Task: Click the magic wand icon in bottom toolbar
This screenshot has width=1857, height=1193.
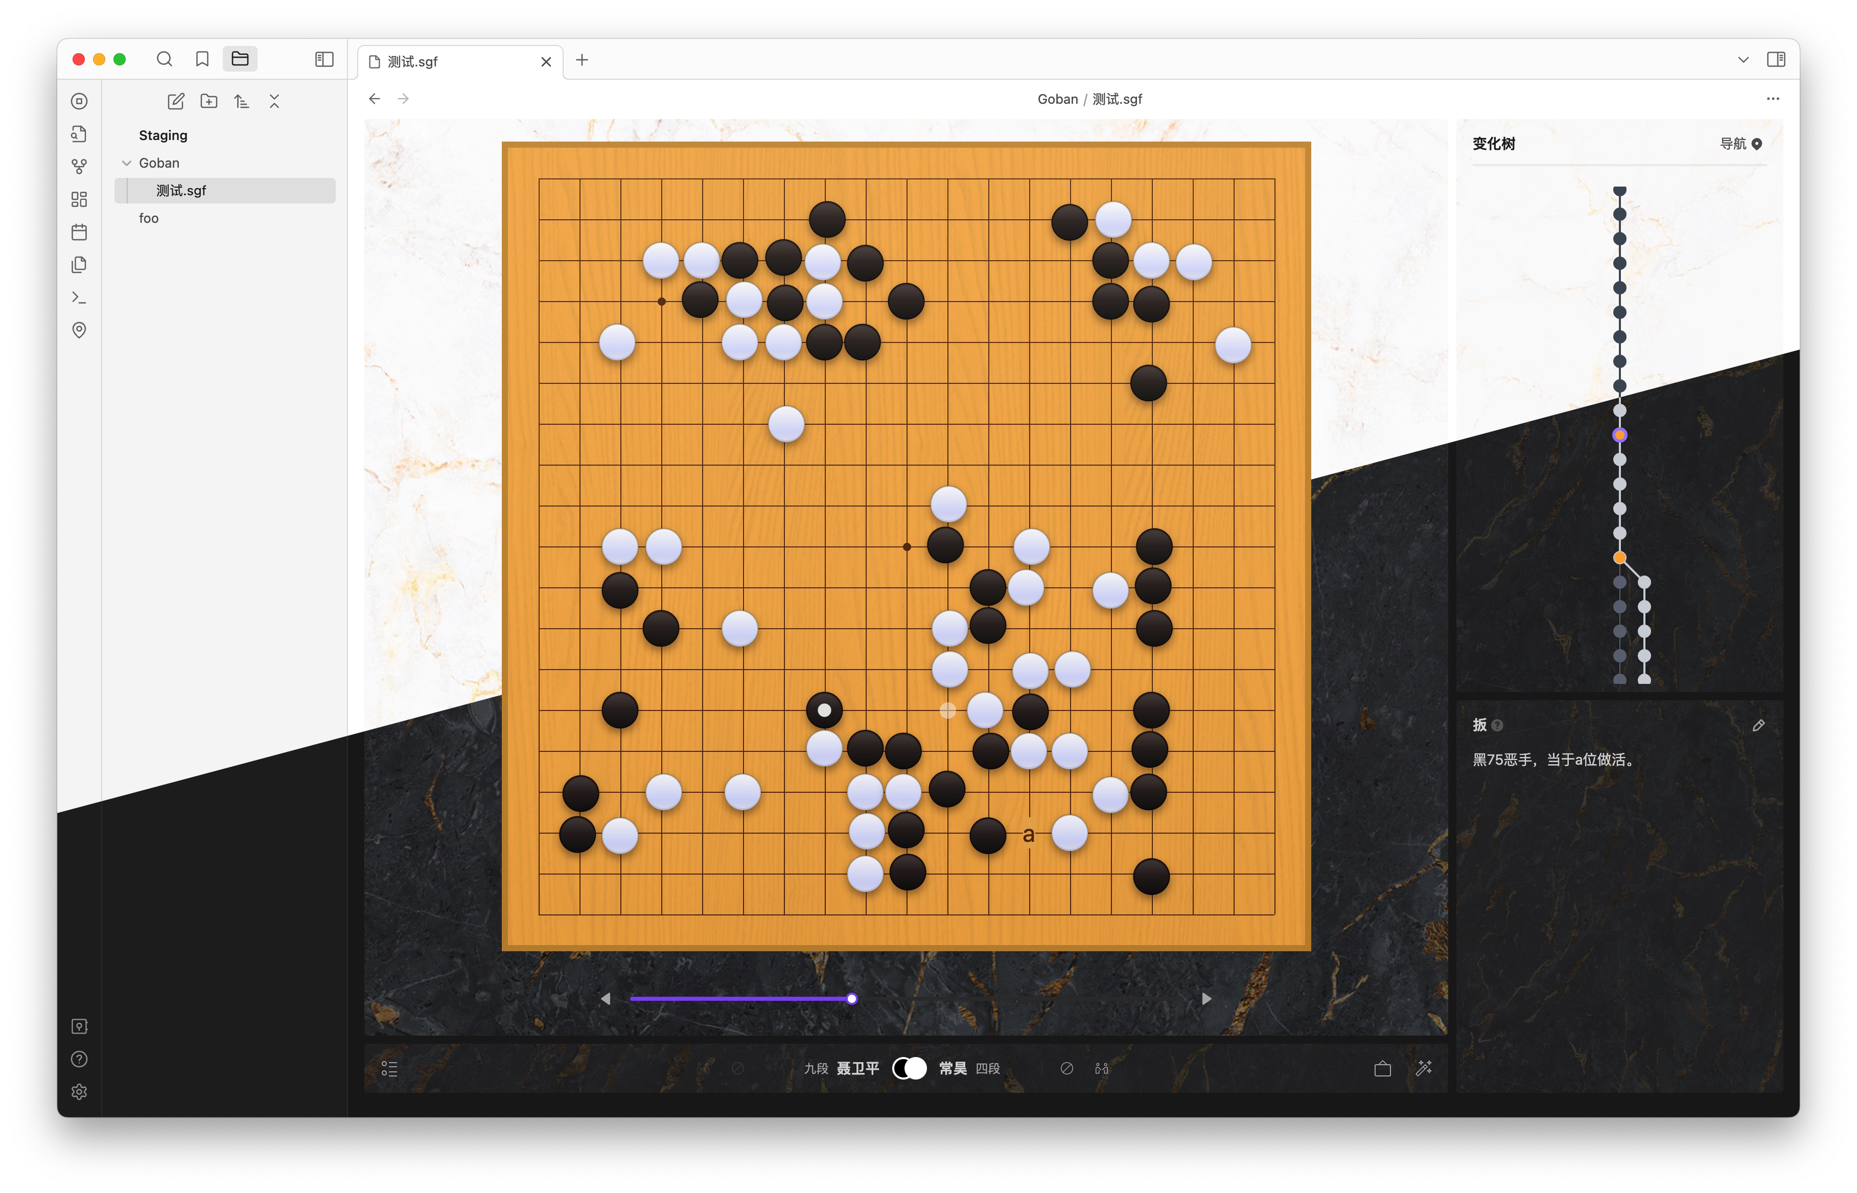Action: point(1423,1068)
